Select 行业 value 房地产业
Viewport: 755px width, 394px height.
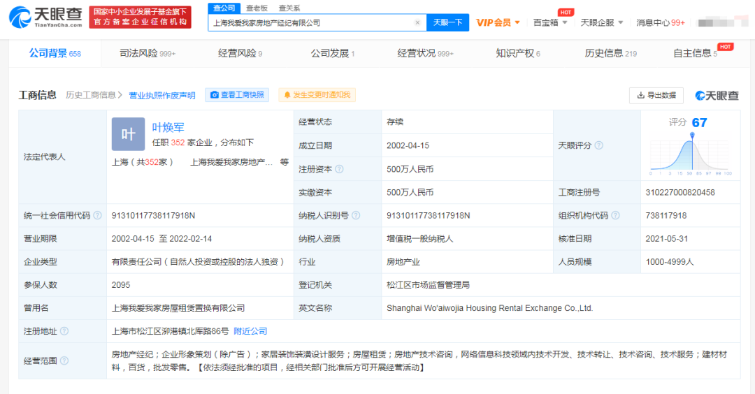[403, 262]
